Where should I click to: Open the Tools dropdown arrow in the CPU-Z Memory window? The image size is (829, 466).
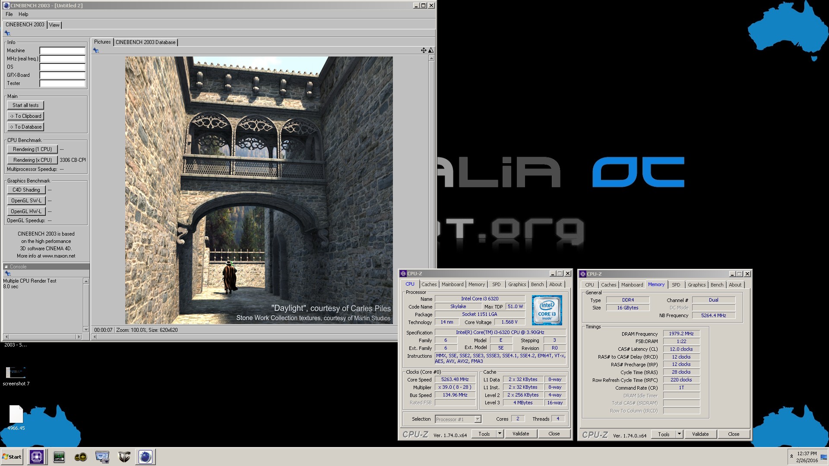[x=680, y=434]
